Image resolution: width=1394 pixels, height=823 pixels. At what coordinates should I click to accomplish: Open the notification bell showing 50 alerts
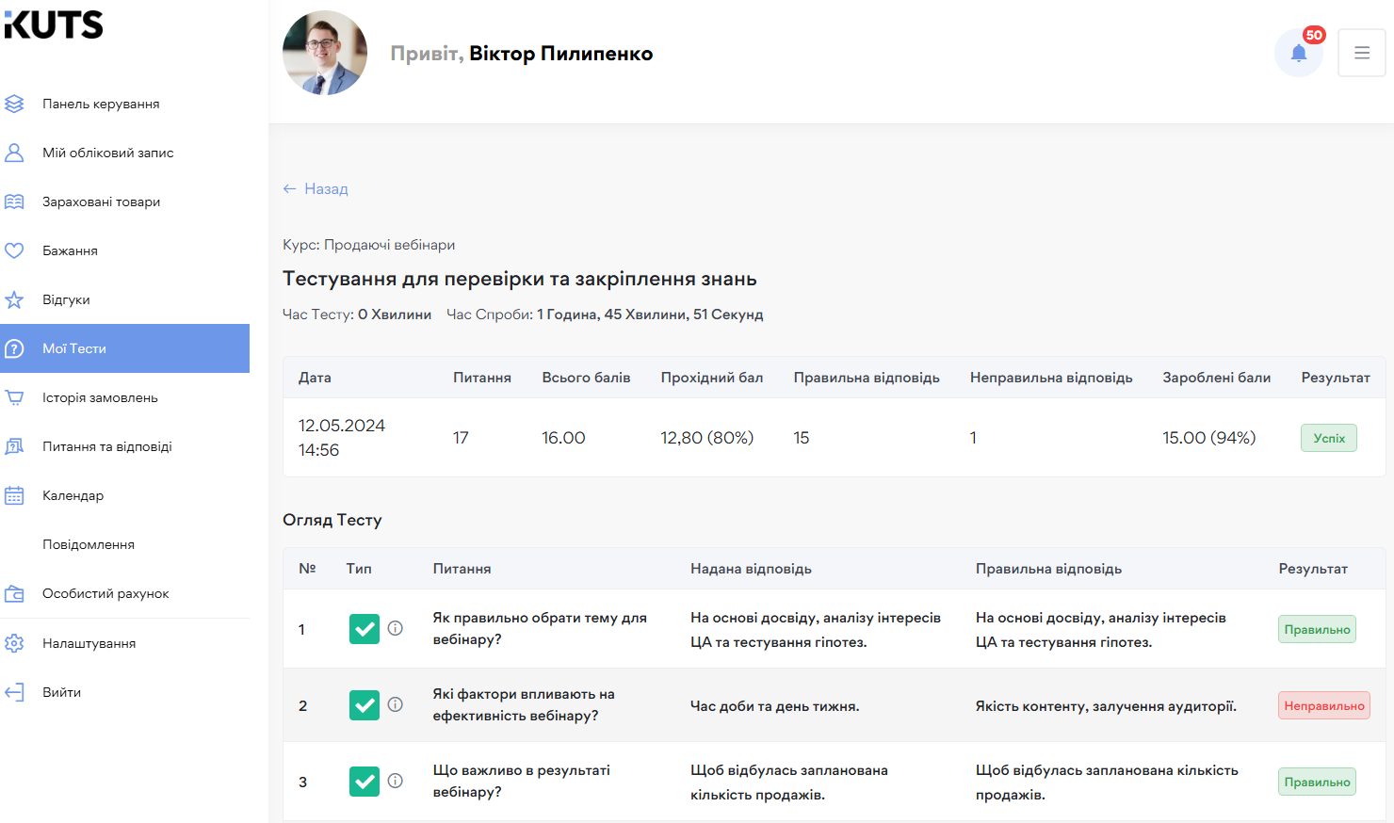[x=1299, y=53]
